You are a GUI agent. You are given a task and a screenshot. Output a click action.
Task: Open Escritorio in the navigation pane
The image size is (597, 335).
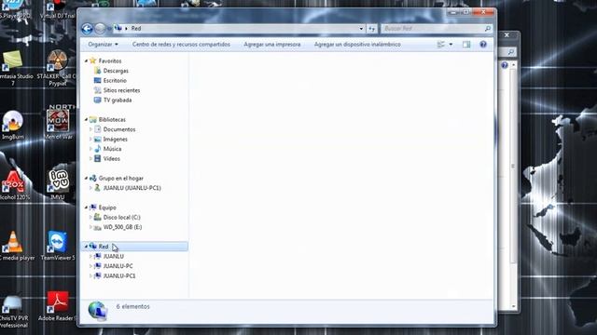(115, 81)
